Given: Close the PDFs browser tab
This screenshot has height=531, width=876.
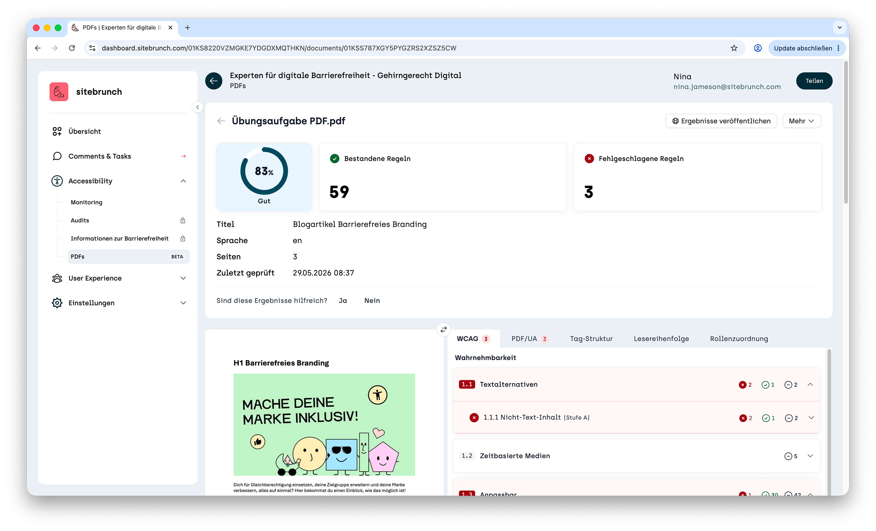Looking at the screenshot, I should tap(170, 27).
